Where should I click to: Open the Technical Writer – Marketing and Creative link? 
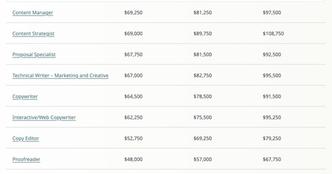pos(60,75)
